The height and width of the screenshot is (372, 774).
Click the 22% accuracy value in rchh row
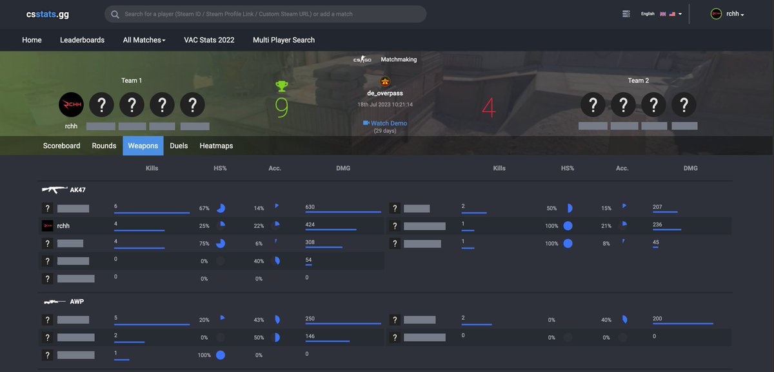point(259,226)
